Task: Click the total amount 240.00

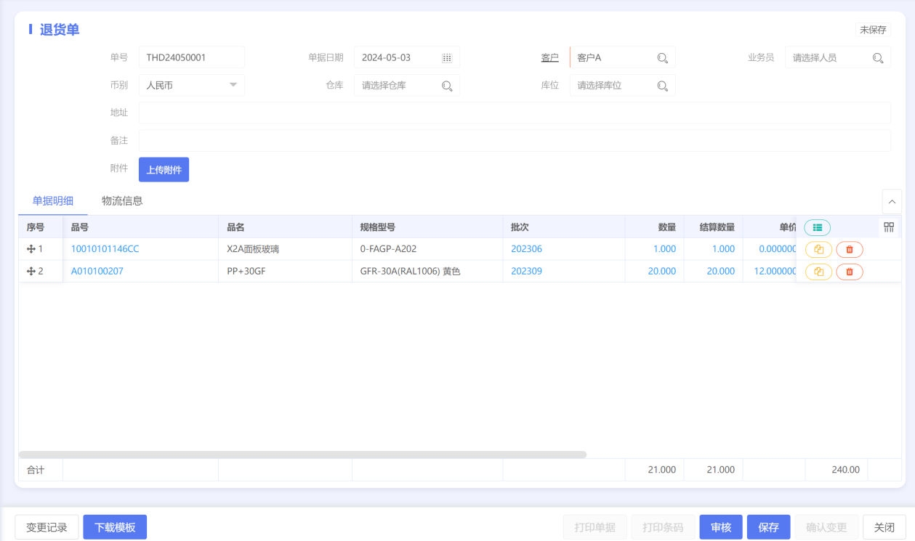Action: tap(846, 470)
